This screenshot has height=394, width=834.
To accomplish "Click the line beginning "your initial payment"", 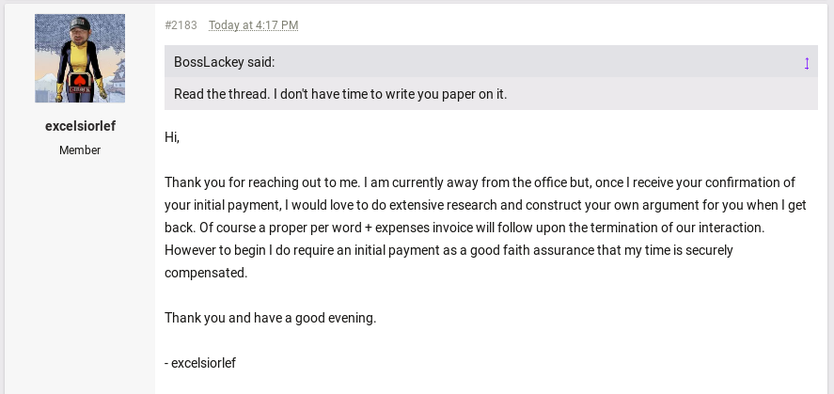I will coord(485,205).
